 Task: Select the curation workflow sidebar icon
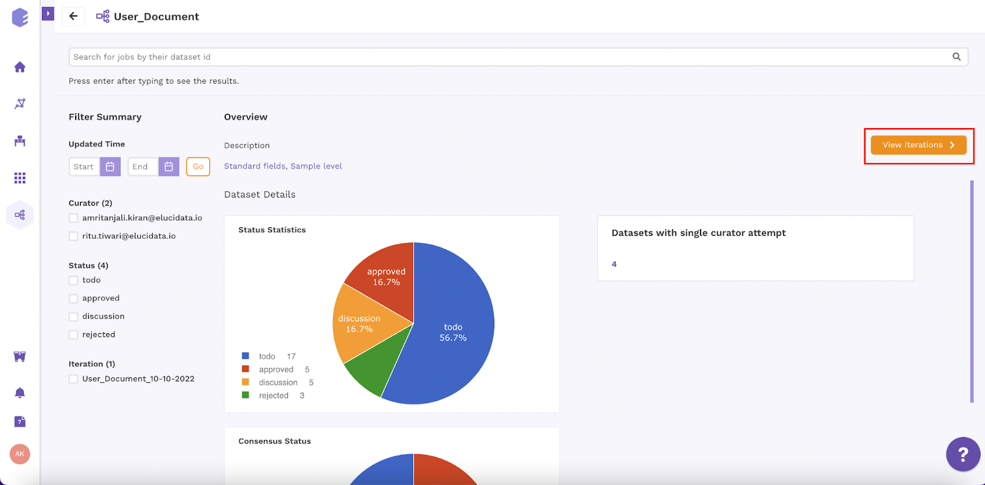click(20, 215)
